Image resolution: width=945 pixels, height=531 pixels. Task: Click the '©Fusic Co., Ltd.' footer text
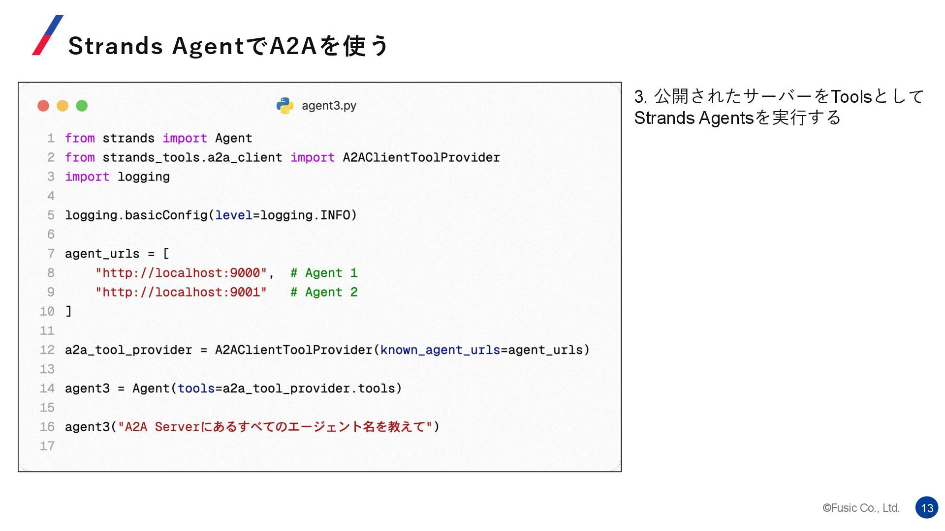tap(861, 508)
